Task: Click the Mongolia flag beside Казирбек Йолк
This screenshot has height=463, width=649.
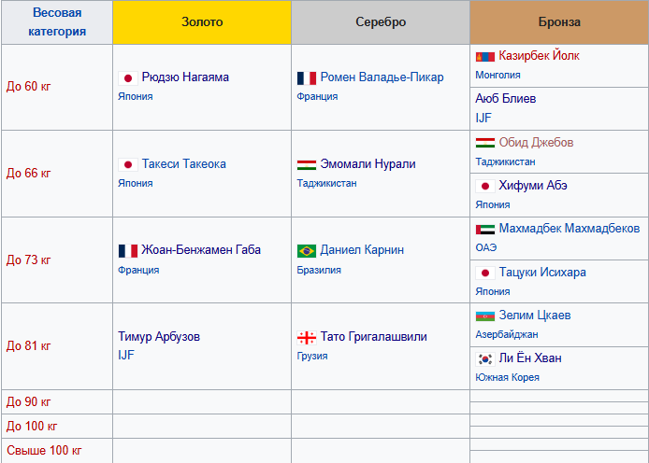Action: (485, 56)
